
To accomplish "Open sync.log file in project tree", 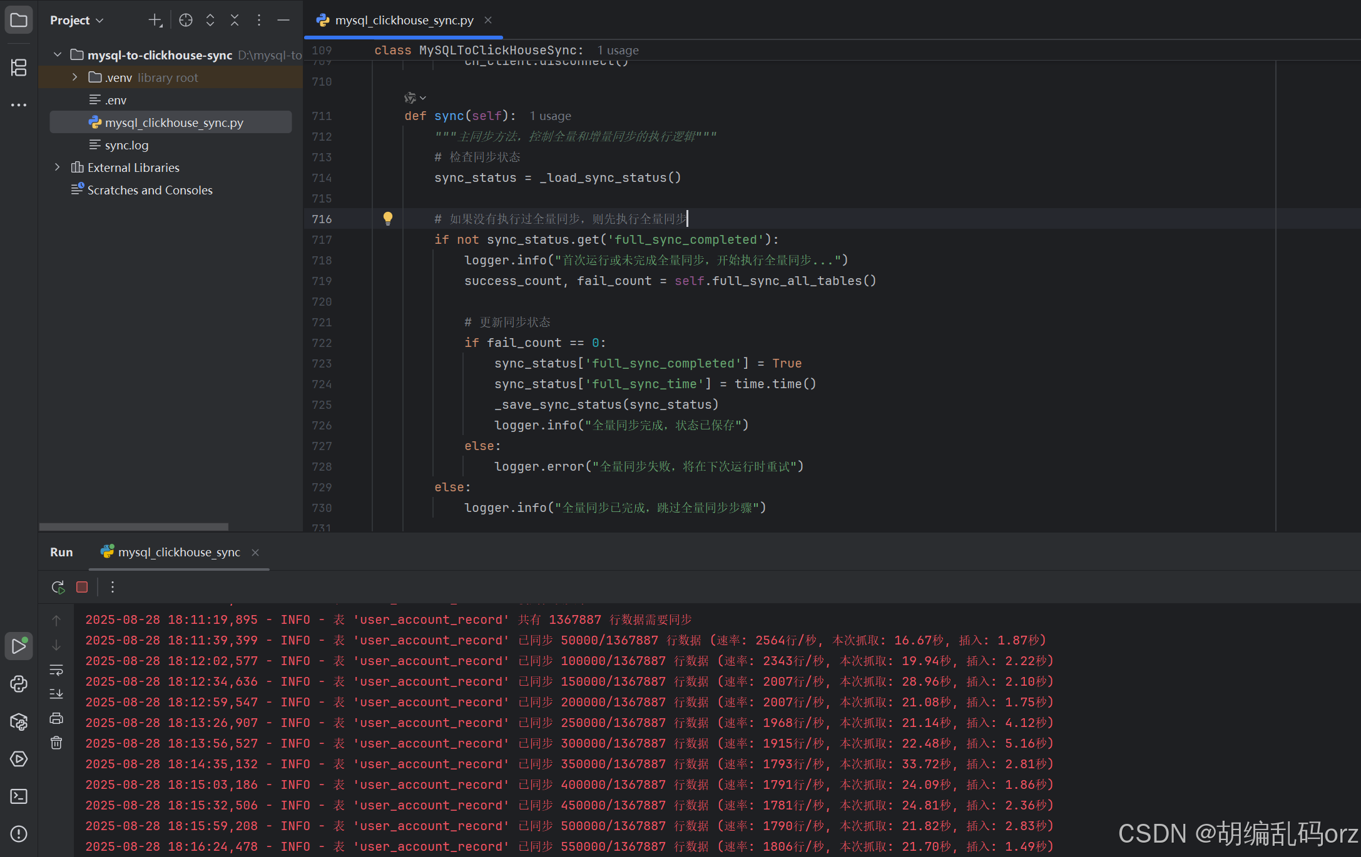I will 120,145.
